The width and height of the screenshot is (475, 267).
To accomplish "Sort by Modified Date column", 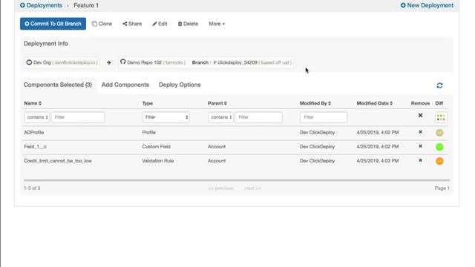I will click(x=374, y=103).
